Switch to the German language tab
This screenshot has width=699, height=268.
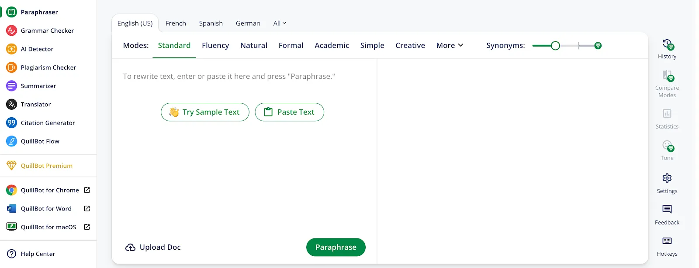tap(248, 24)
